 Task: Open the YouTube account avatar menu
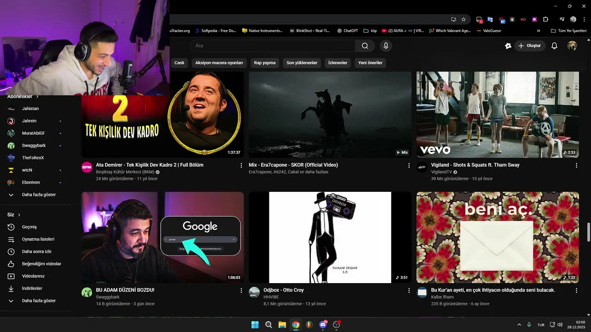pyautogui.click(x=572, y=46)
